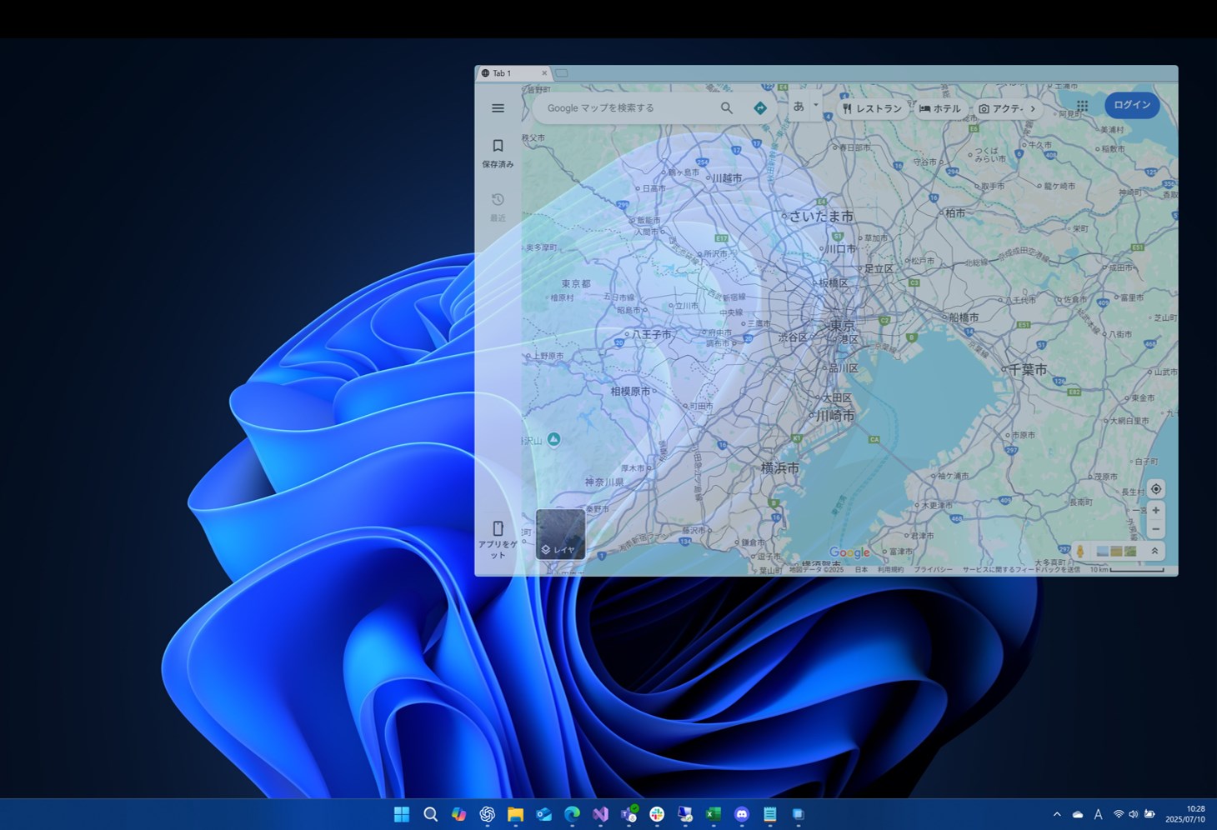Click the 品川区 label on the map

coord(843,367)
